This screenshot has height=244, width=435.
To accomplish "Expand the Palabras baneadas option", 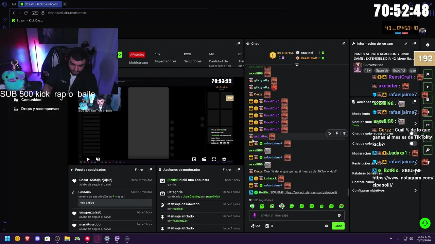I will [x=415, y=173].
